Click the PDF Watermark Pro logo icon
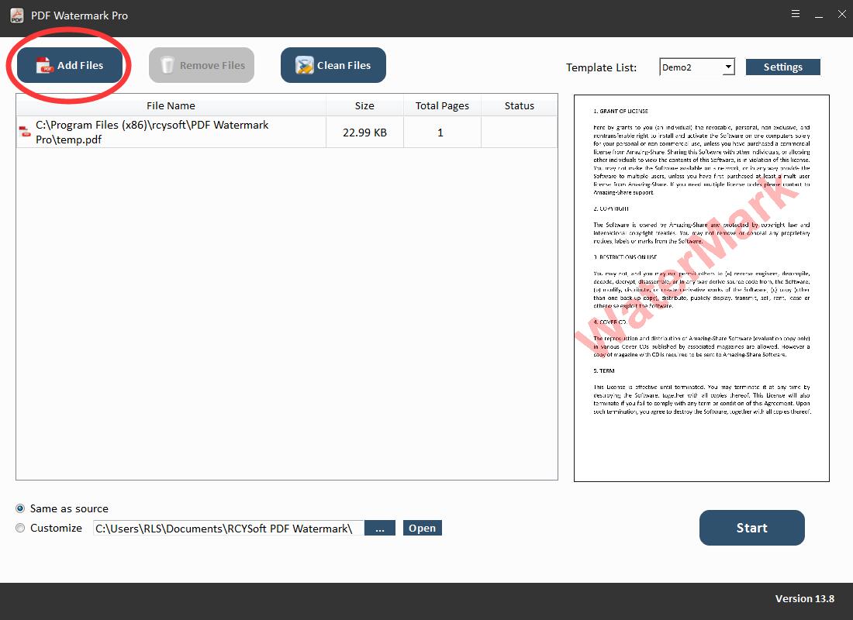Image resolution: width=853 pixels, height=620 pixels. [16, 15]
